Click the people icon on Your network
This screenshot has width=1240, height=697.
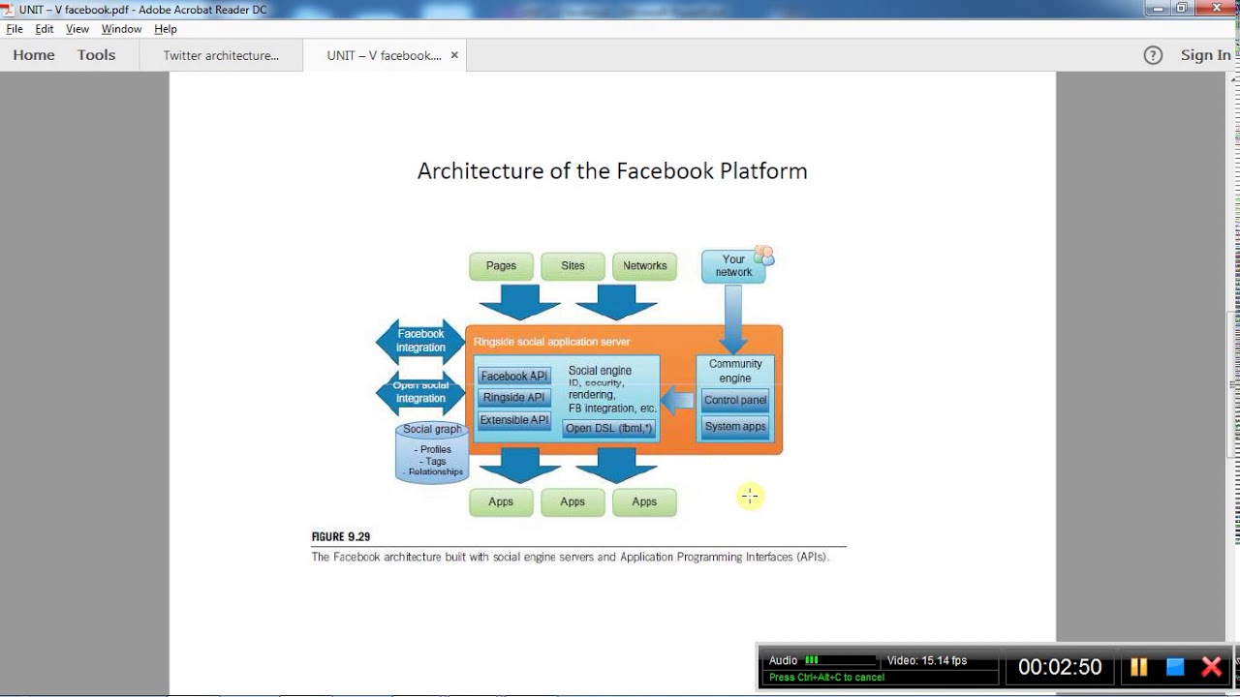tap(764, 256)
